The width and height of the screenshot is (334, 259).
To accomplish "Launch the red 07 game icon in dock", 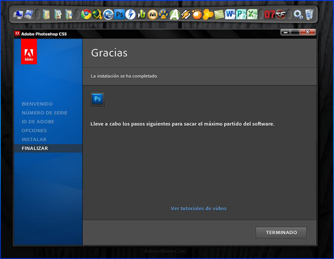I will pos(269,14).
